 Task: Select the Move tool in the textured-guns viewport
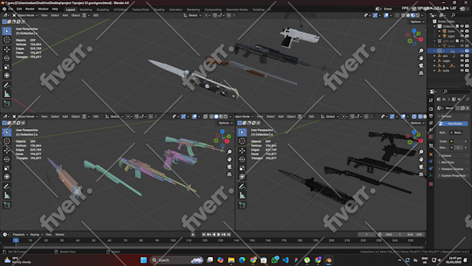point(7,49)
